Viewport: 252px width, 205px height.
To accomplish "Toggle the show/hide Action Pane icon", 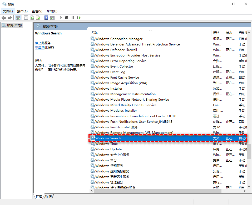I will (52, 18).
